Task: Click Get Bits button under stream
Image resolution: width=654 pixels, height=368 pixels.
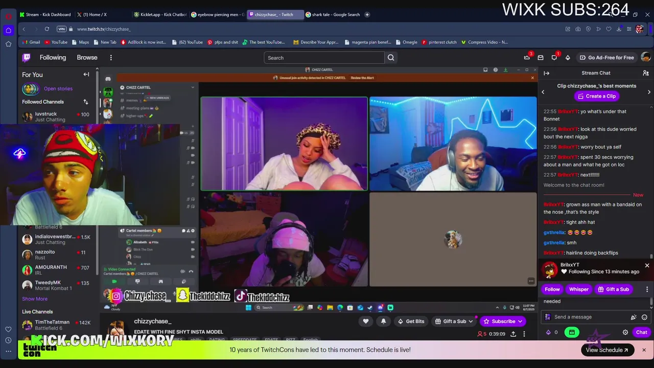Action: [410, 321]
